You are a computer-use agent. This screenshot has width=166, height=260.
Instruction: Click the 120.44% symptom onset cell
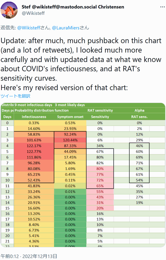pos(70,140)
